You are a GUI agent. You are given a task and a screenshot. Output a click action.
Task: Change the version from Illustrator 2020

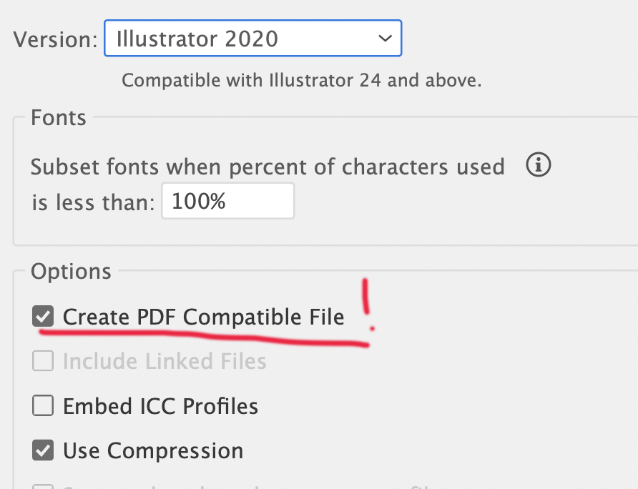(253, 39)
